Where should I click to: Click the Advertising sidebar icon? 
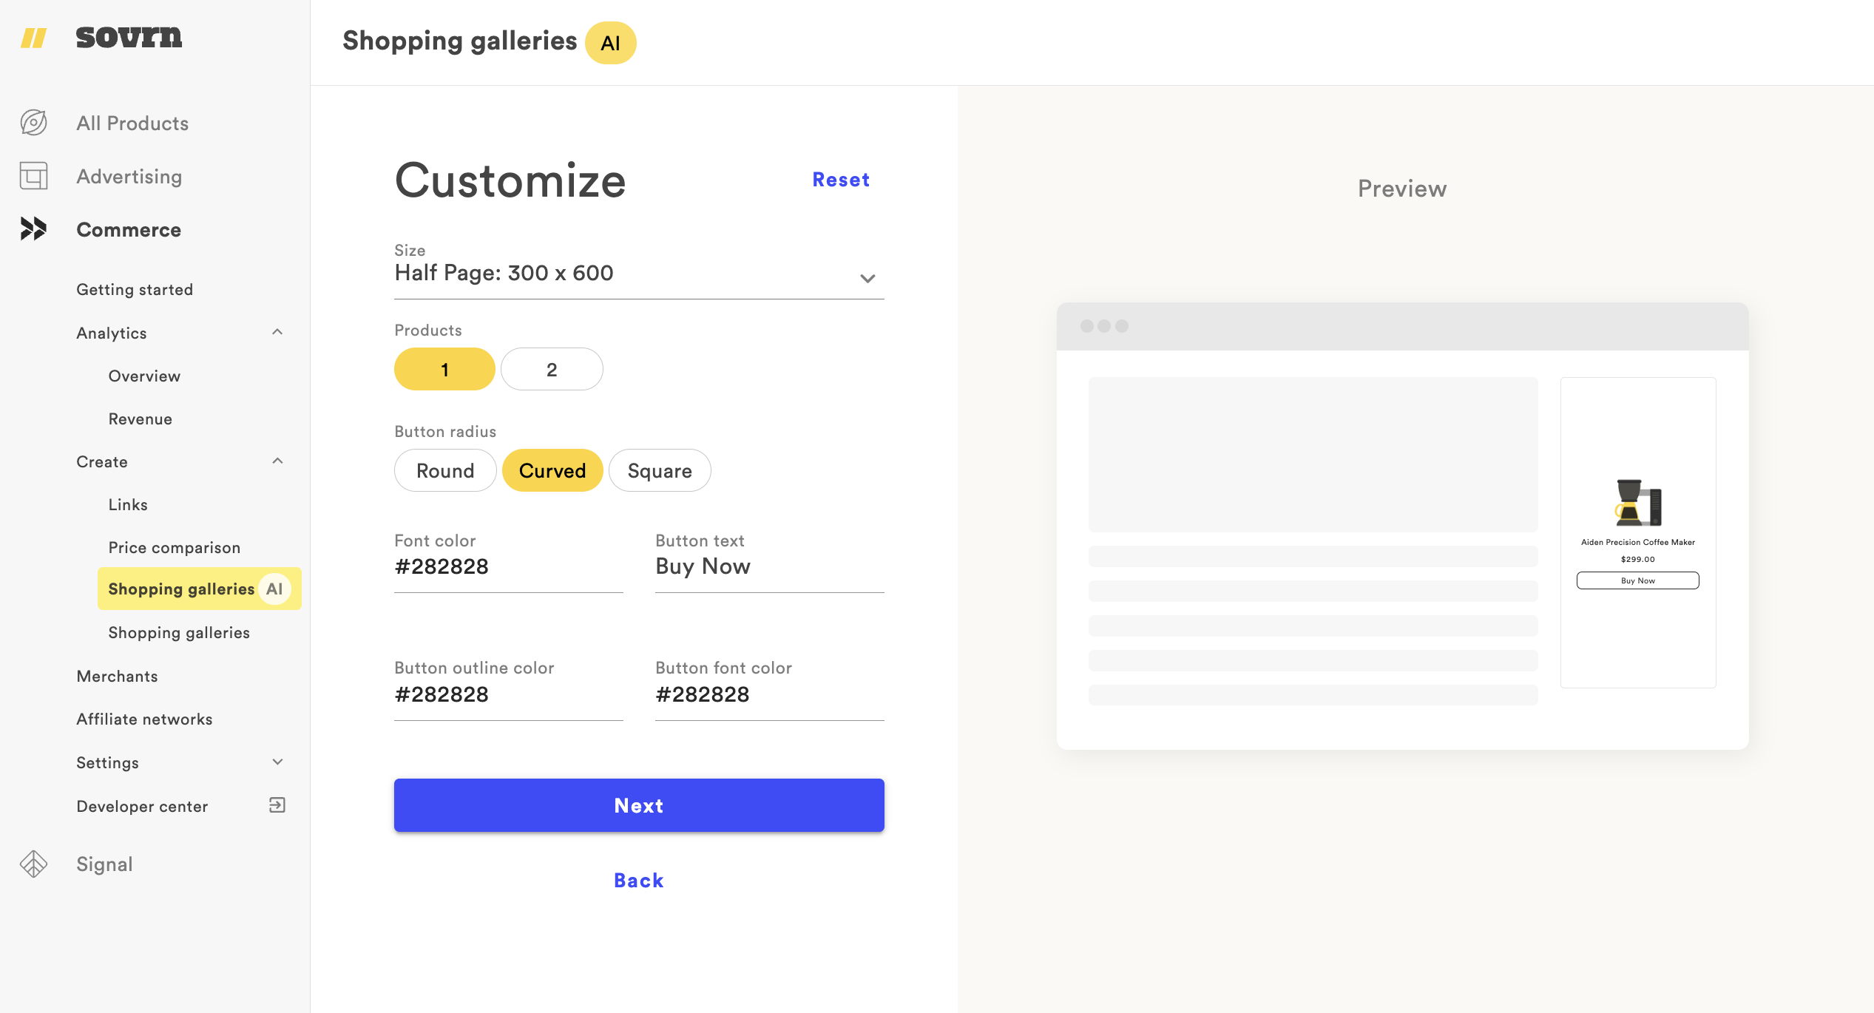[33, 176]
